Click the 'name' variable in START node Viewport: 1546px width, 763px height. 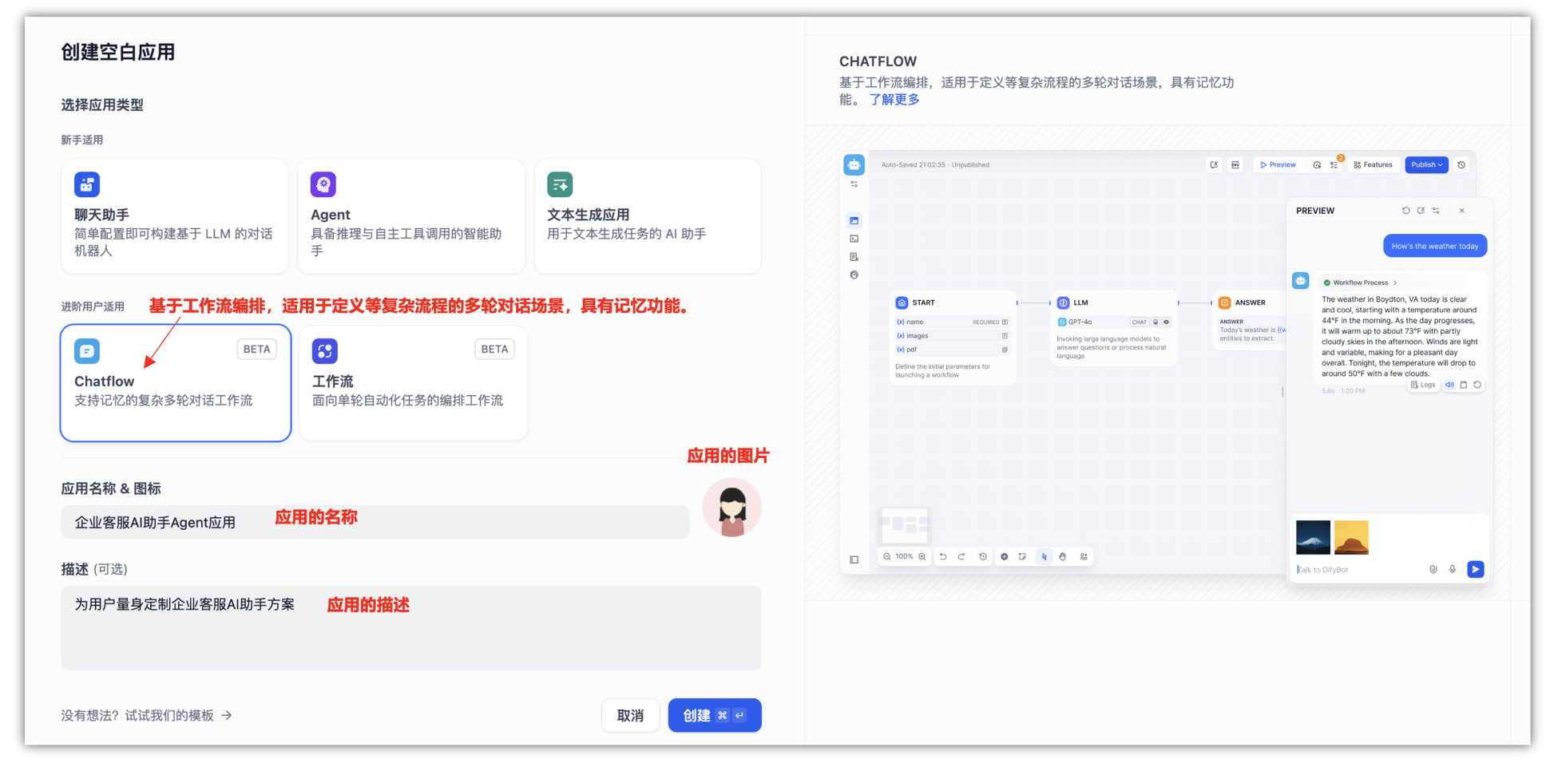pos(953,322)
